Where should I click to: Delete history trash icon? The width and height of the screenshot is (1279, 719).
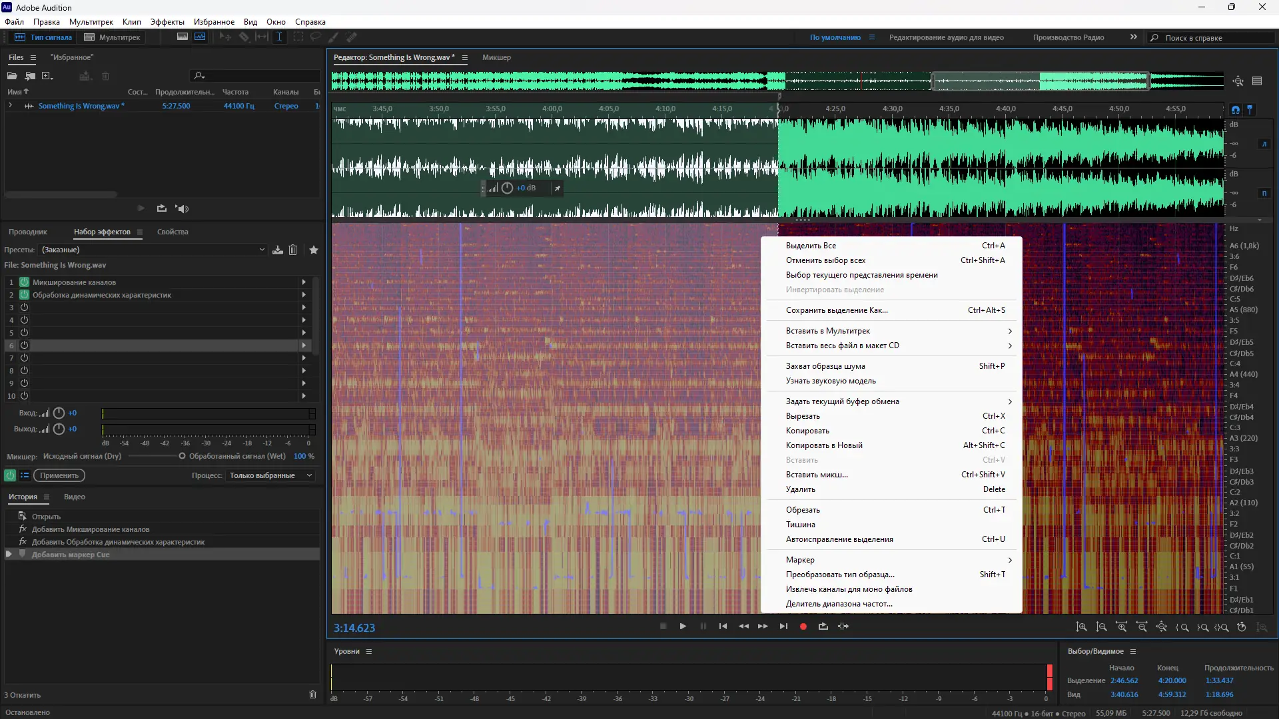click(x=312, y=694)
